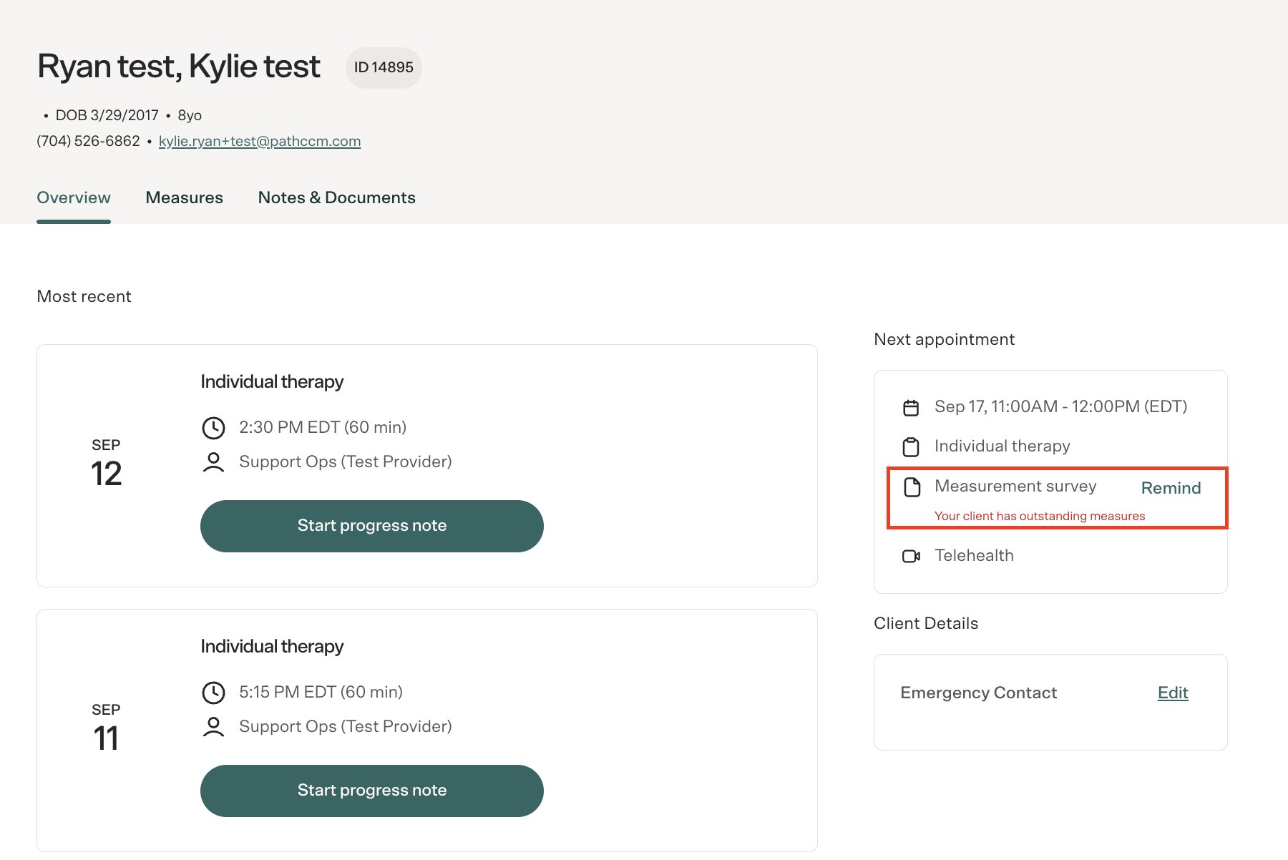Click the phone number (704) 526-6862
The height and width of the screenshot is (860, 1288).
tap(88, 141)
